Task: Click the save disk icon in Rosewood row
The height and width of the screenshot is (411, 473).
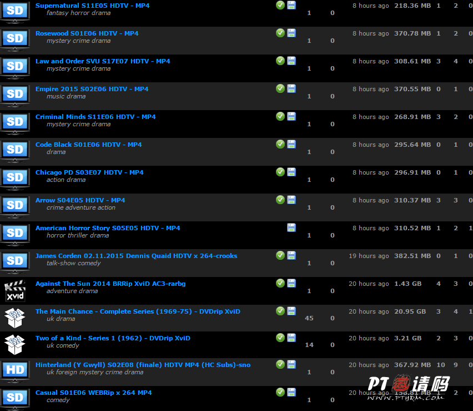Action: tap(291, 33)
